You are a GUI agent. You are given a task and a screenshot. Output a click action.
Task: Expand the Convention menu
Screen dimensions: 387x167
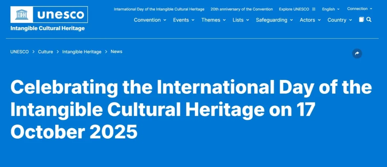(150, 20)
